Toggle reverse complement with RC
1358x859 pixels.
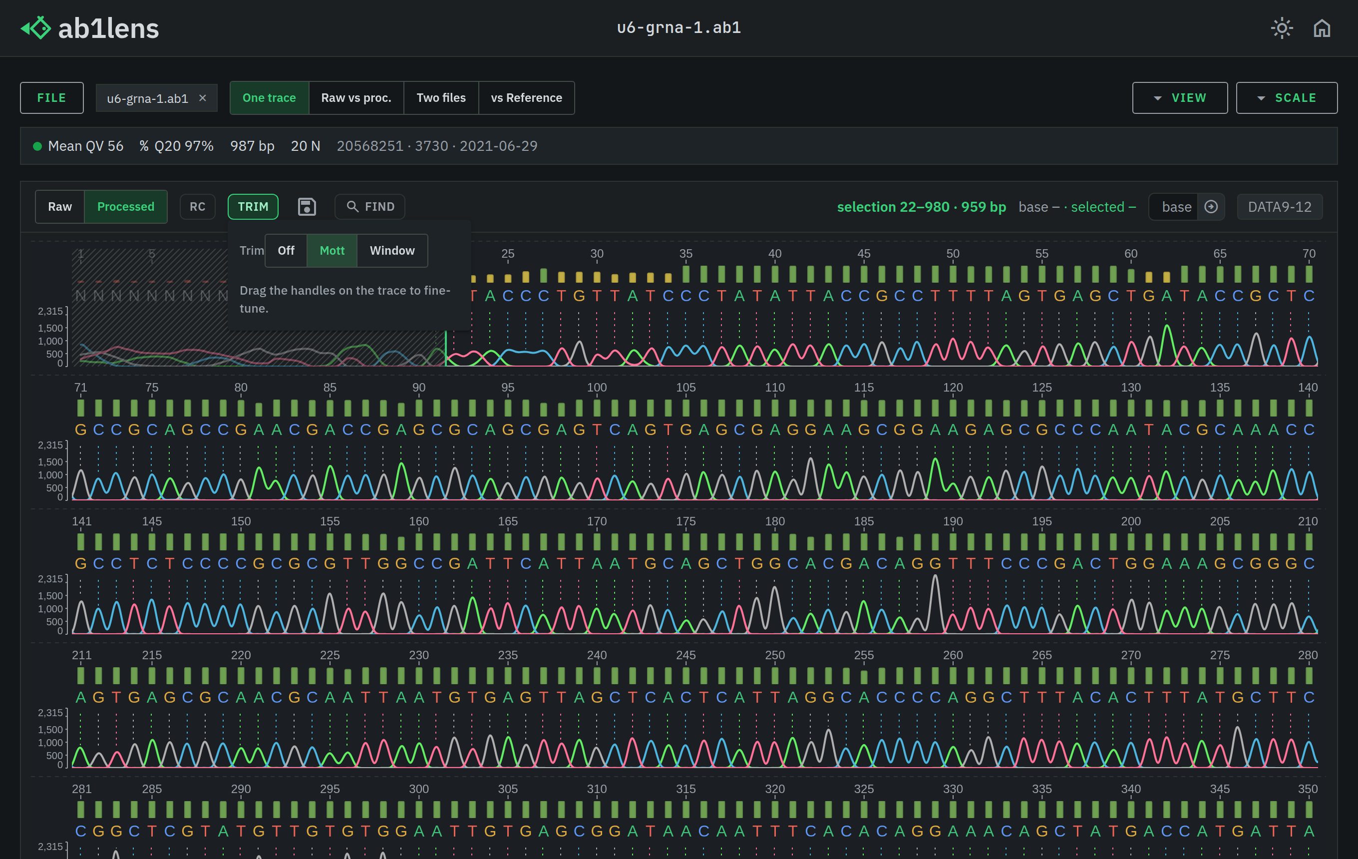point(197,206)
